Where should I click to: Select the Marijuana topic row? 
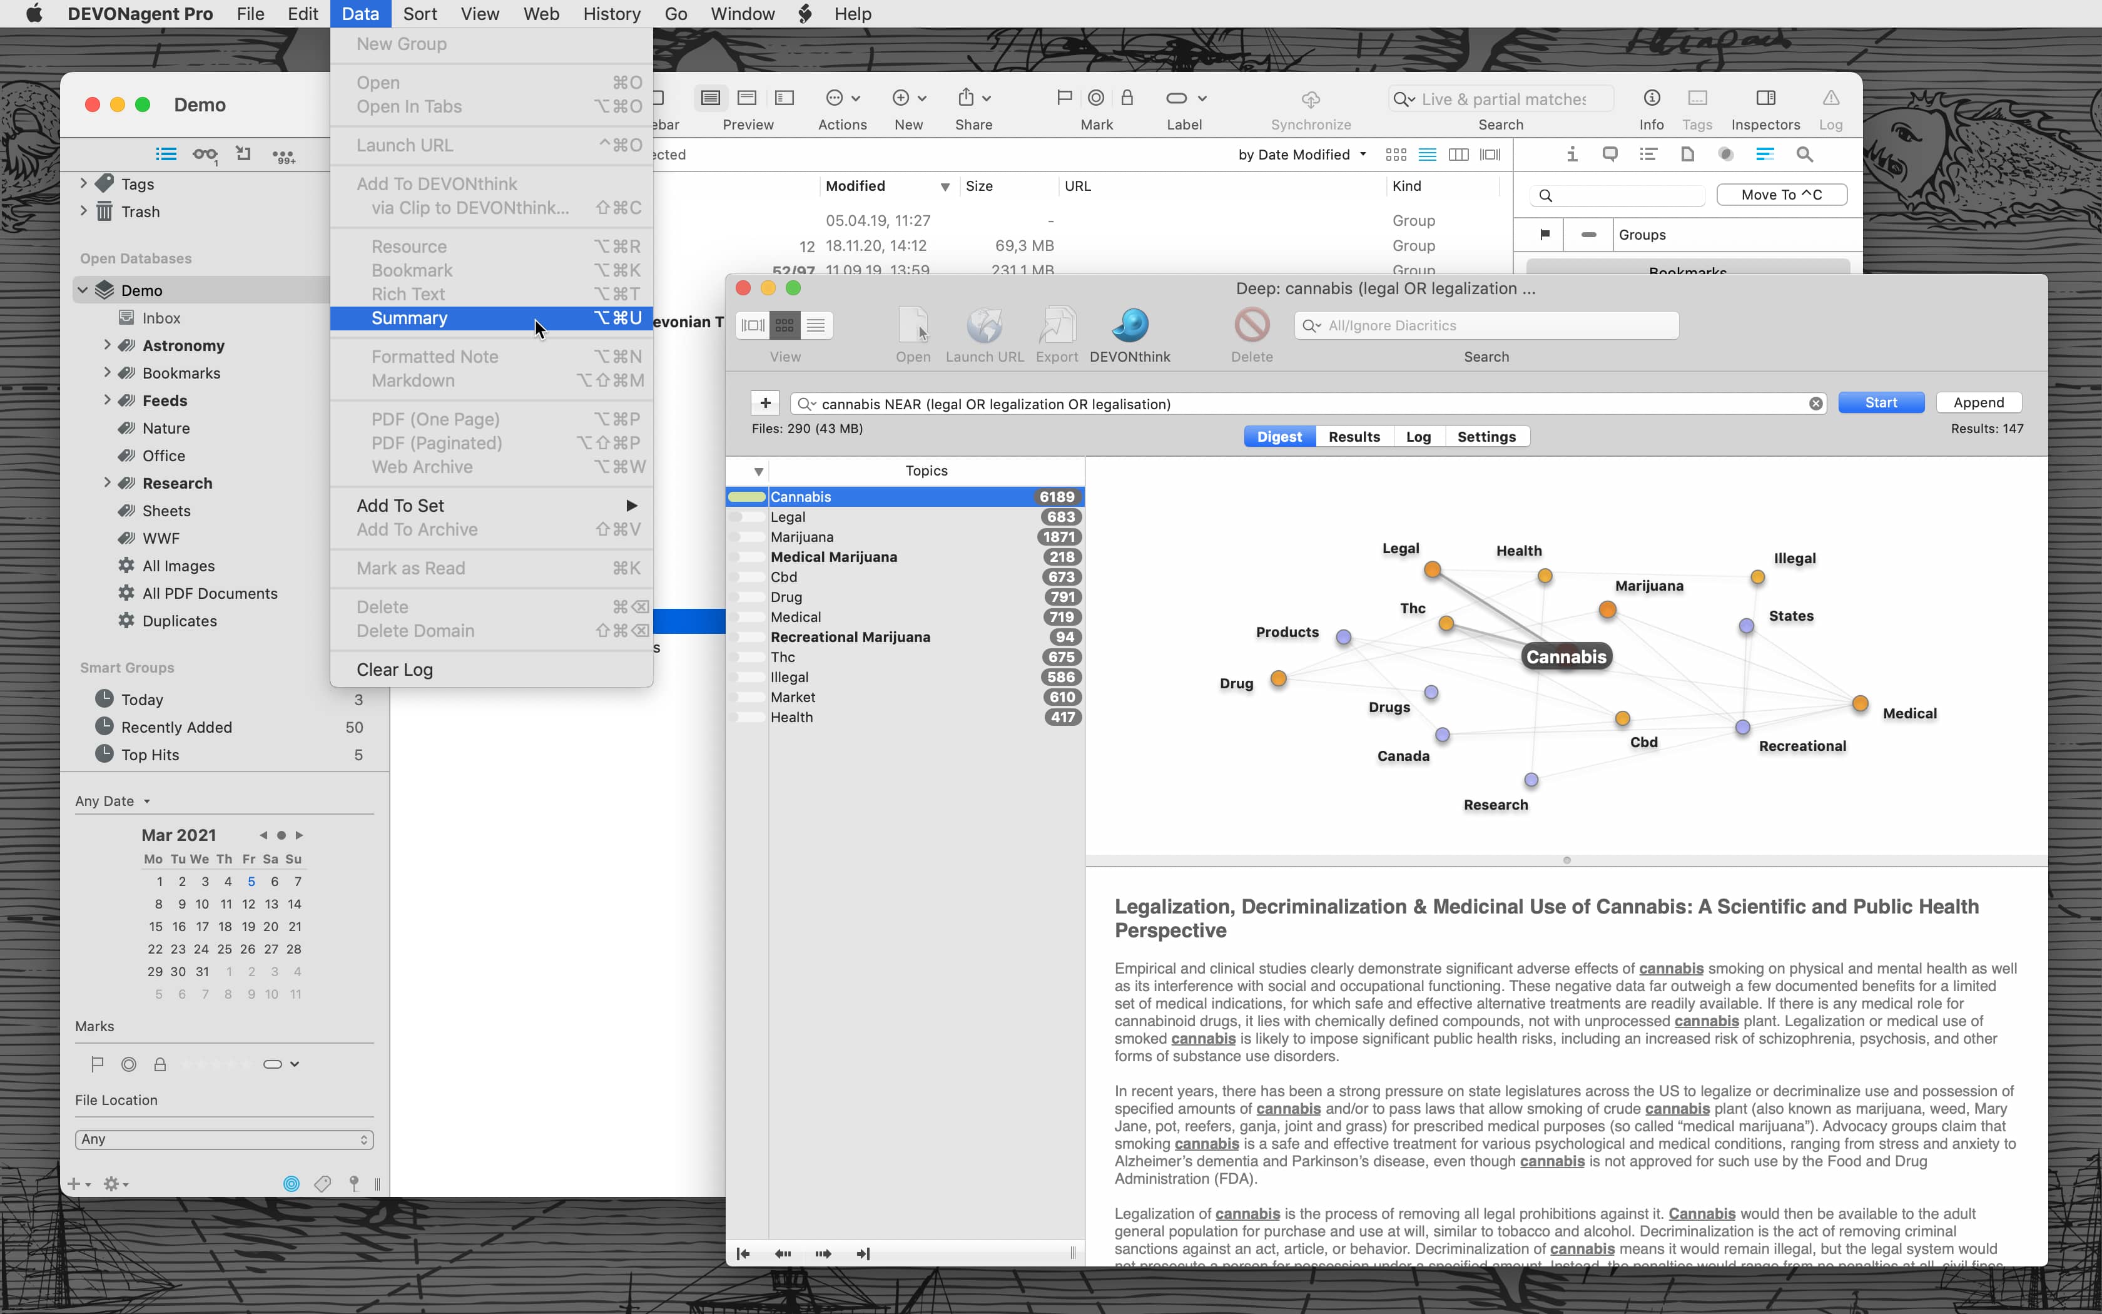click(906, 537)
